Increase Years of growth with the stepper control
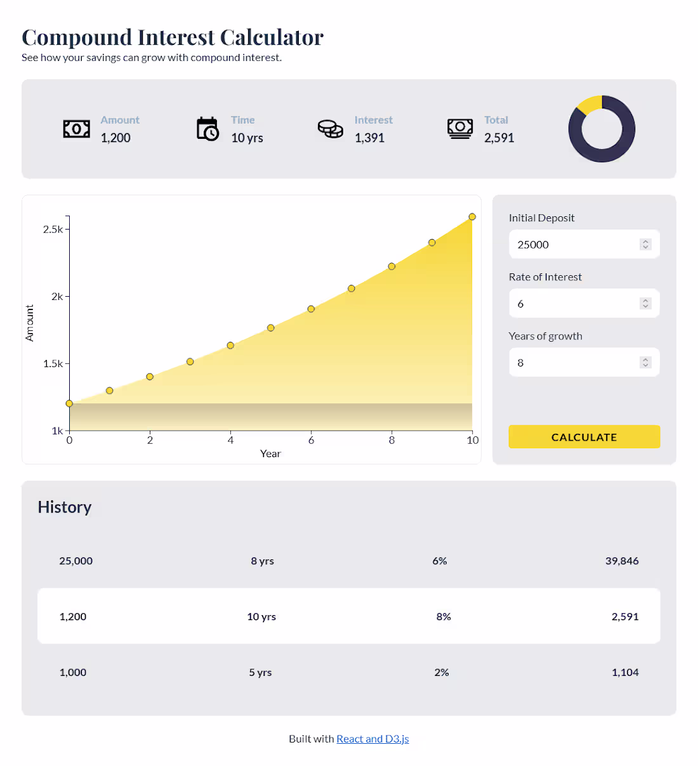This screenshot has width=698, height=766. (x=645, y=359)
